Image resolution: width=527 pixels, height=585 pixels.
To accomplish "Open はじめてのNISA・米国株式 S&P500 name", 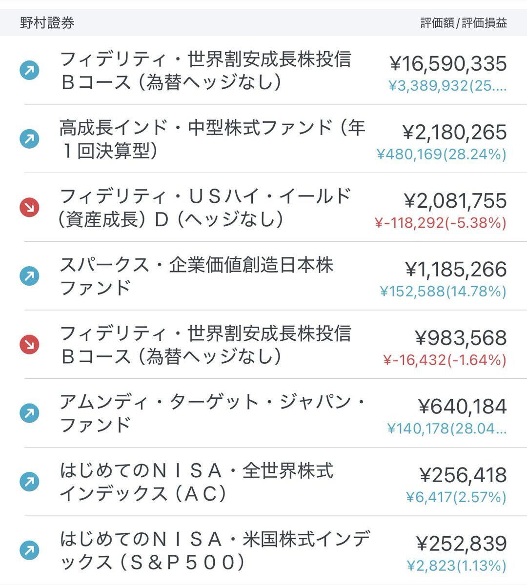I will [215, 551].
